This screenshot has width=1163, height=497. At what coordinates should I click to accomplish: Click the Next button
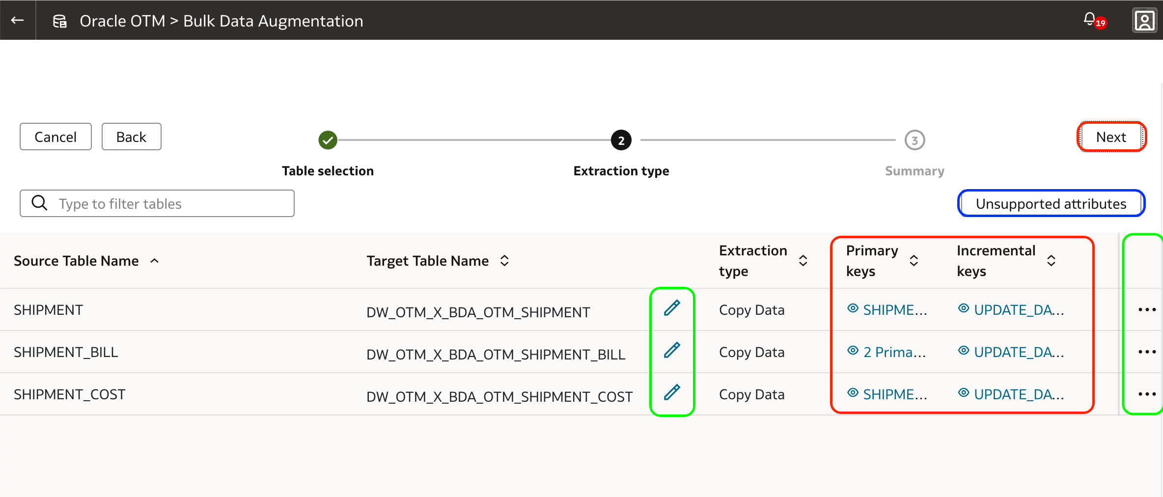click(x=1111, y=137)
